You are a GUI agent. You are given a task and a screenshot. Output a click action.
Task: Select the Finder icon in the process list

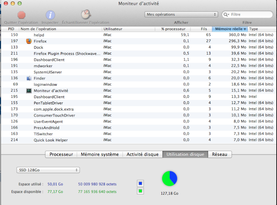(x=29, y=78)
